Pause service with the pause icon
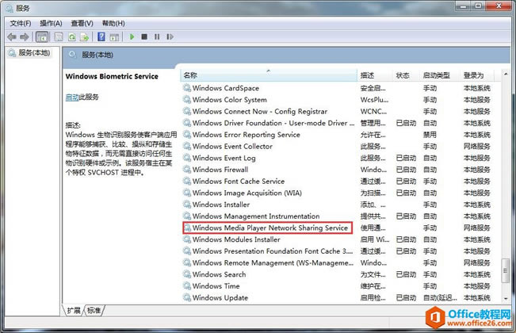Viewport: 516px width, 333px height. pyautogui.click(x=157, y=36)
